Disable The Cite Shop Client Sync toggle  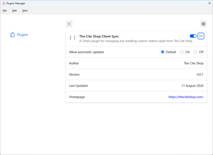[193, 36]
